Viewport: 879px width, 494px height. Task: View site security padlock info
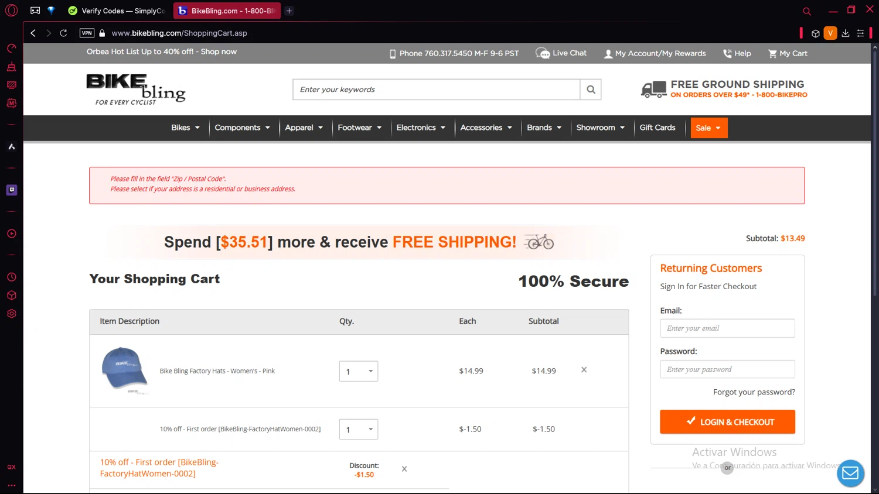[x=102, y=33]
